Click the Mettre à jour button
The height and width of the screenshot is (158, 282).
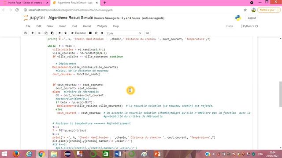click(269, 10)
